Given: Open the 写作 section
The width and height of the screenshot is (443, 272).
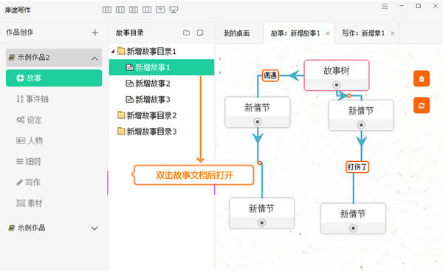Looking at the screenshot, I should click(x=28, y=183).
